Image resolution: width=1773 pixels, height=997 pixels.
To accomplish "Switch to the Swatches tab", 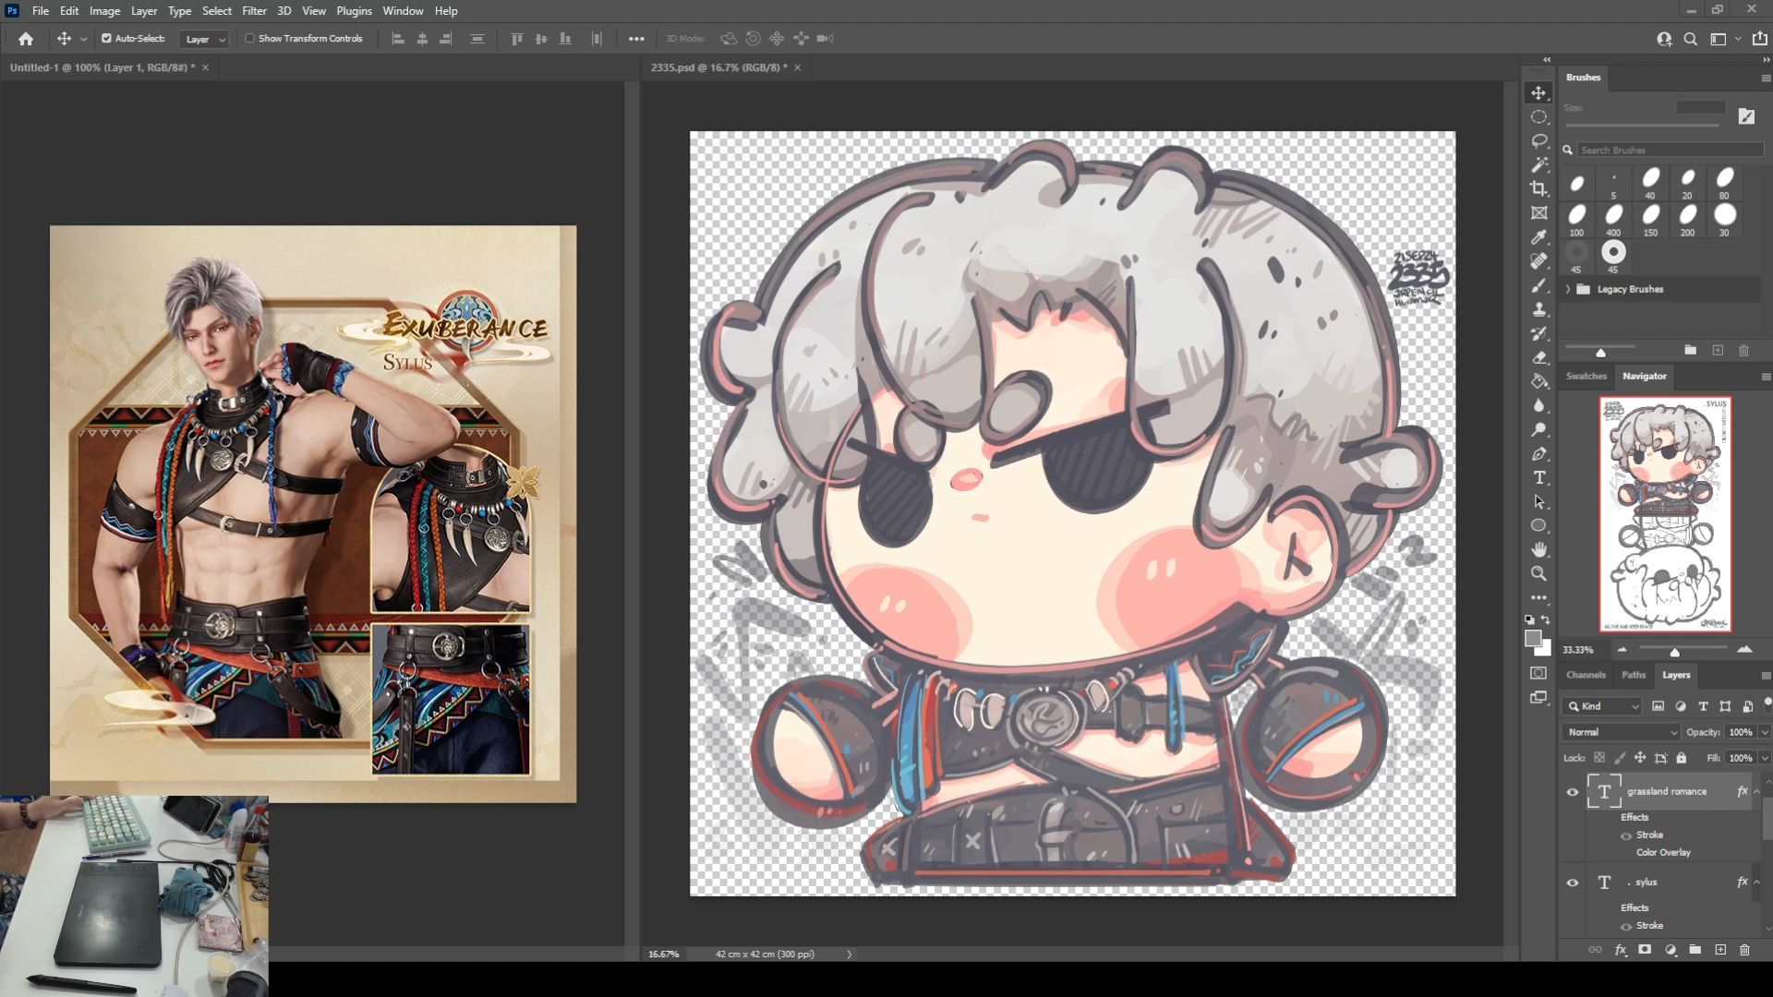I will pos(1586,376).
